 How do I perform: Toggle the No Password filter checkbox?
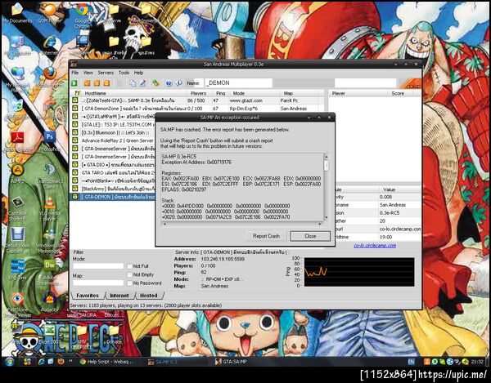click(x=129, y=283)
